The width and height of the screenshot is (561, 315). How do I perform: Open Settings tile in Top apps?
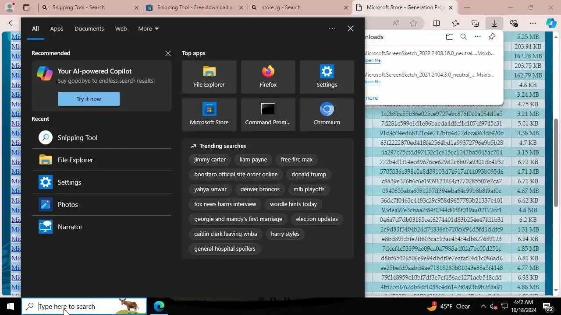tap(327, 77)
